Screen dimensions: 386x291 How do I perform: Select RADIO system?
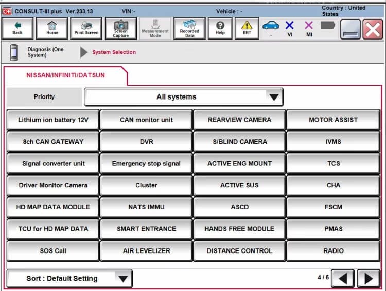pos(333,251)
